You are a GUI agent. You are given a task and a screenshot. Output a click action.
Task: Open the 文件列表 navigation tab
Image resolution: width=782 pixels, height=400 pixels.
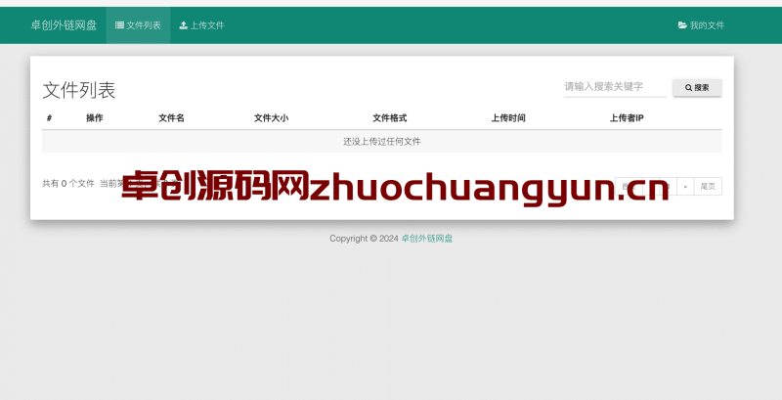138,24
